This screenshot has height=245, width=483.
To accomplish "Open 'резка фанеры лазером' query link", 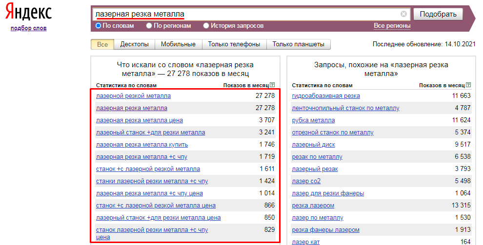I will tap(325, 230).
